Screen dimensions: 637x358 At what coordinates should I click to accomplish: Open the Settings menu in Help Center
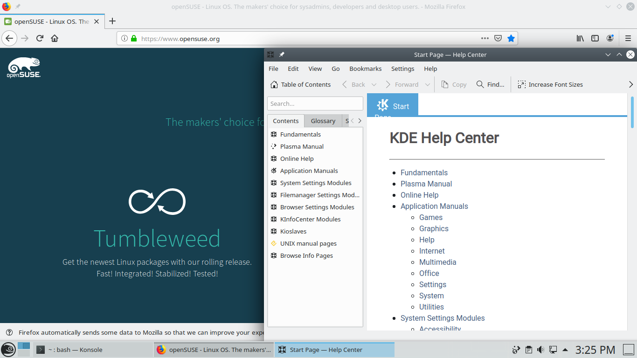tap(402, 69)
